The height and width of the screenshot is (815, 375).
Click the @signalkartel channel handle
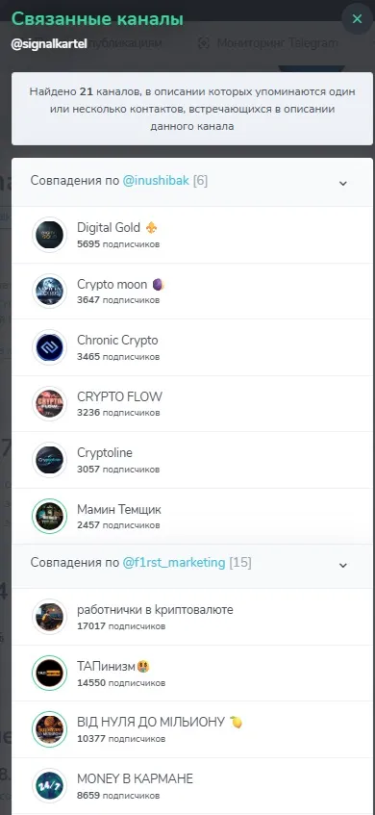click(49, 43)
